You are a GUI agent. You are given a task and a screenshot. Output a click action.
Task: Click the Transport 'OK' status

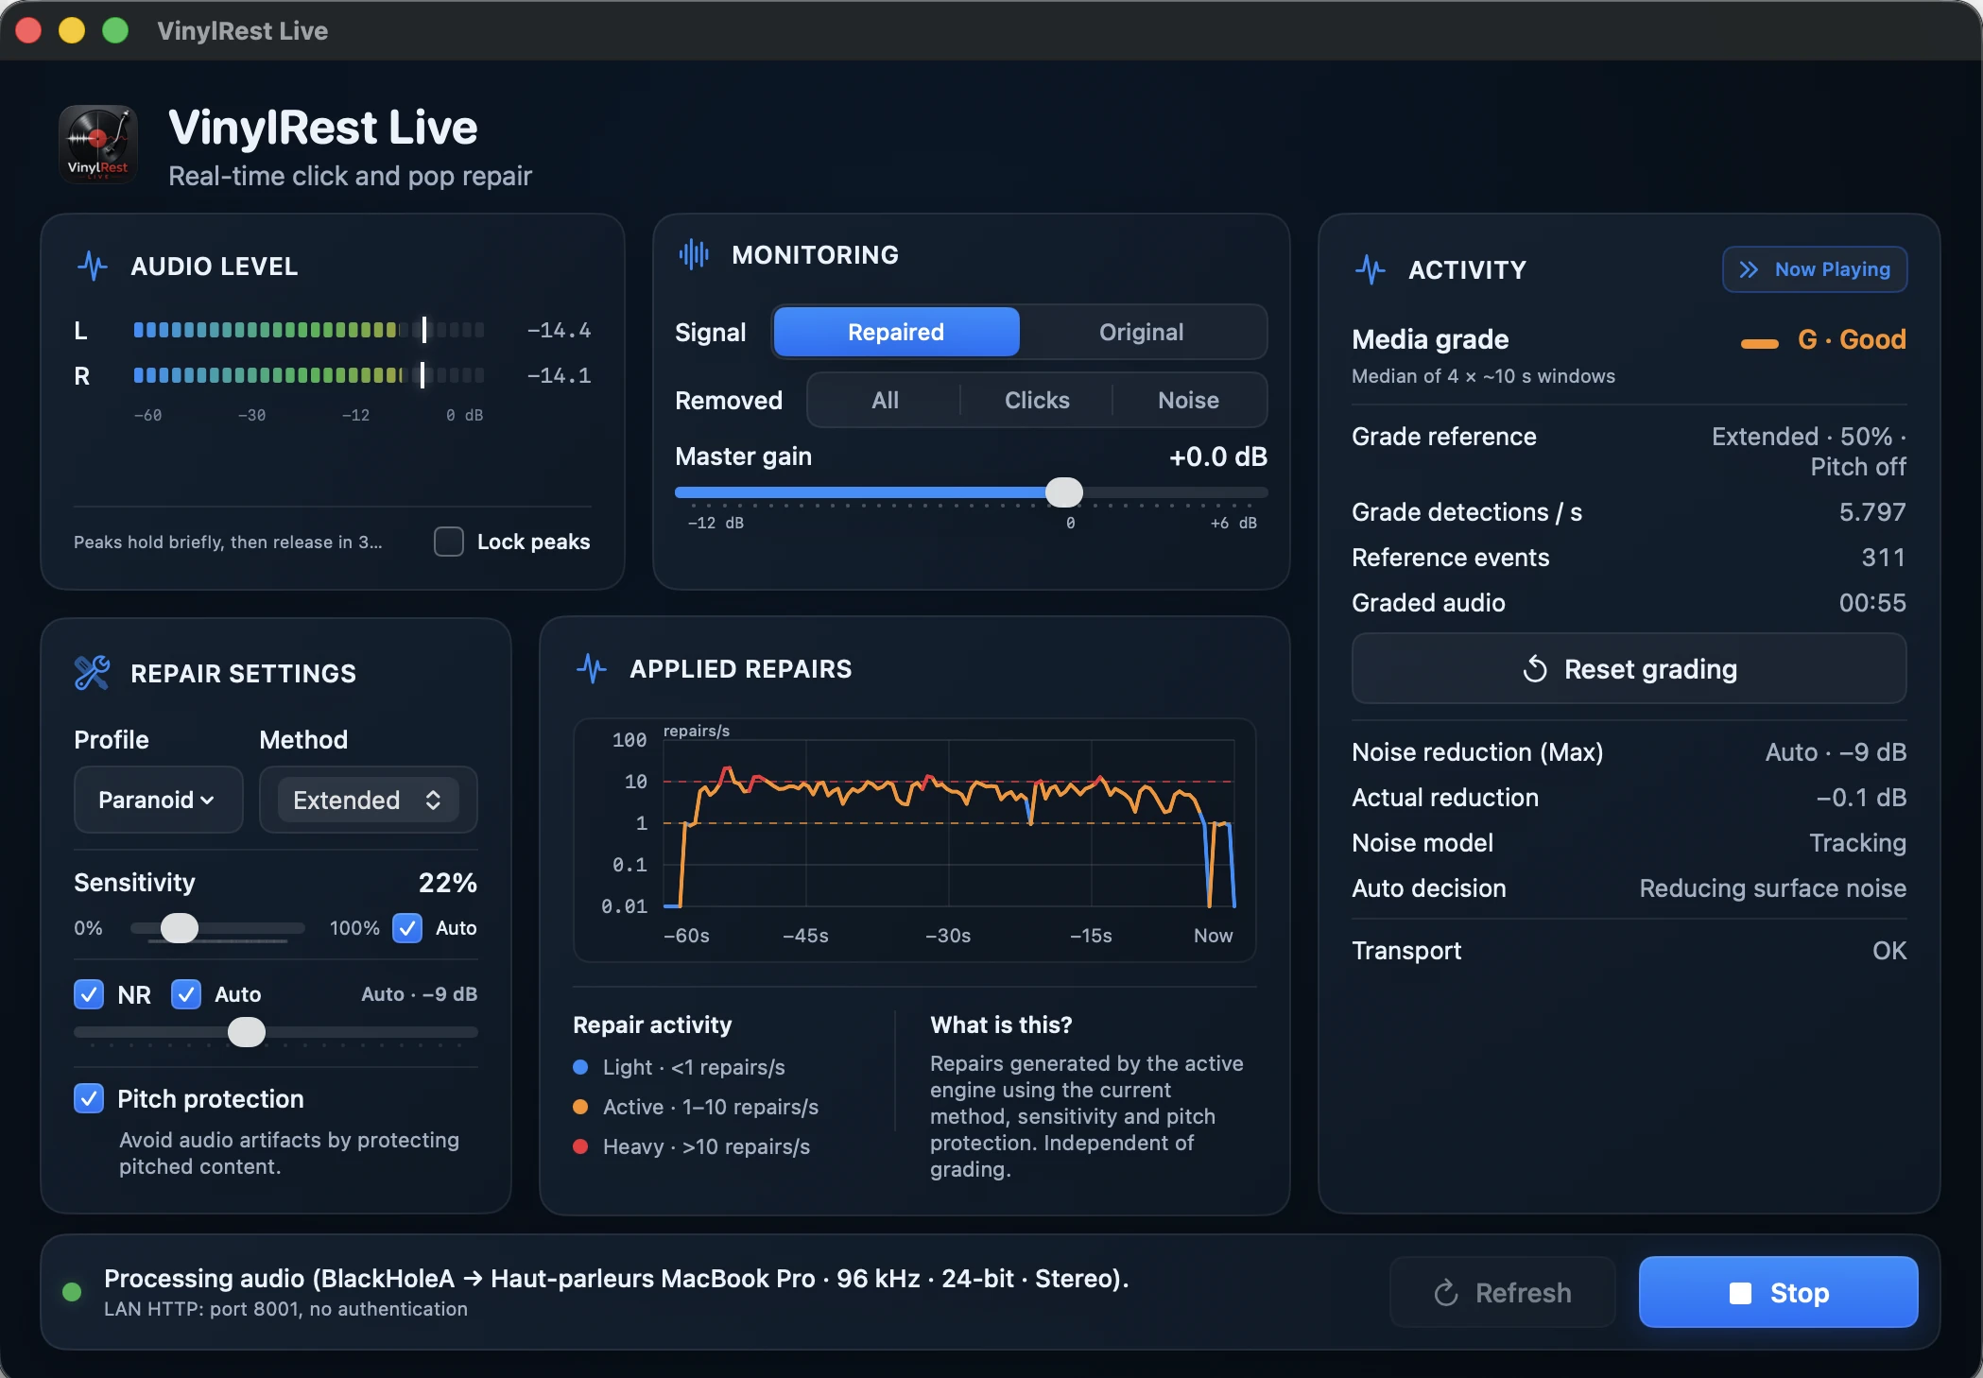point(1888,951)
